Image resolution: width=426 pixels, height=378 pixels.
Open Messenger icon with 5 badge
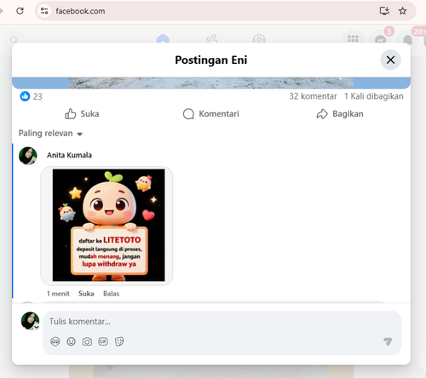click(381, 39)
